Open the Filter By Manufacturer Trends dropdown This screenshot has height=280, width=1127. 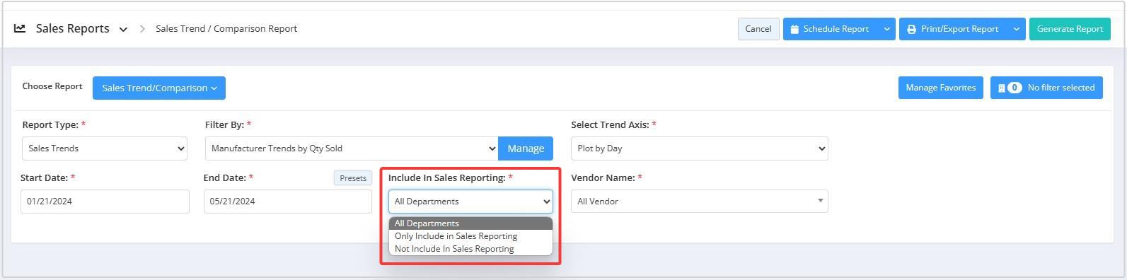[352, 148]
